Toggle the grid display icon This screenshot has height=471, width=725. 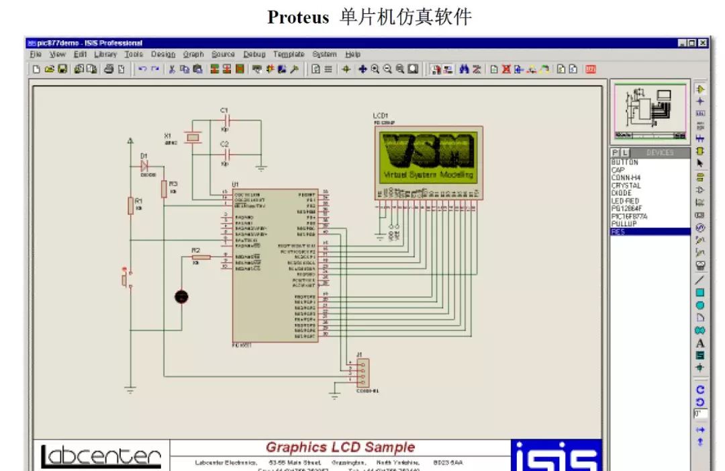coord(328,69)
